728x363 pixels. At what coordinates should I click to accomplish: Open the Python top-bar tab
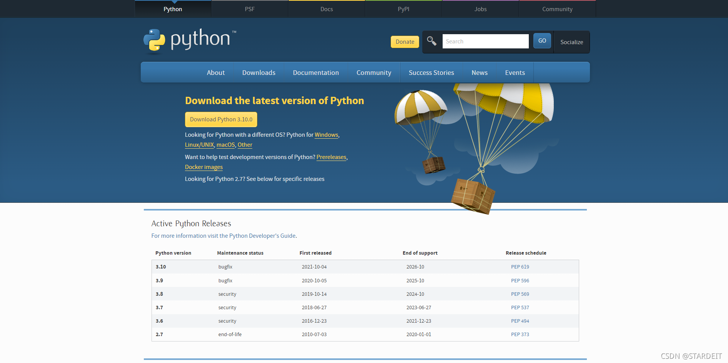[173, 9]
